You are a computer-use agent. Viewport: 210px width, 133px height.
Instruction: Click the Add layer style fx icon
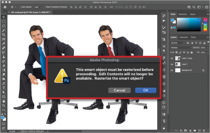[181, 131]
